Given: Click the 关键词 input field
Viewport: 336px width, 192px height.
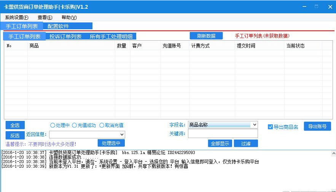Looking at the screenshot, I should click(223, 133).
